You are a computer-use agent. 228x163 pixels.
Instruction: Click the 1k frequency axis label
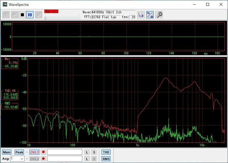click(x=137, y=145)
